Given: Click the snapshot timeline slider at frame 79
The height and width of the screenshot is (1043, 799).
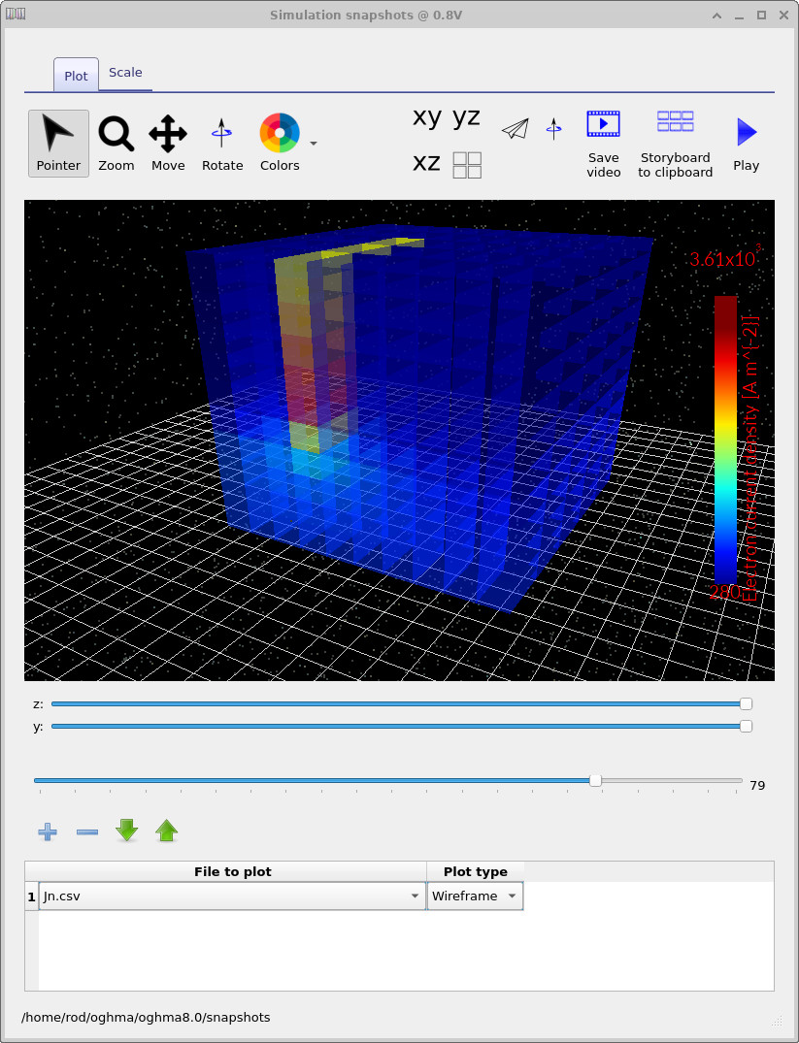Looking at the screenshot, I should tap(594, 779).
